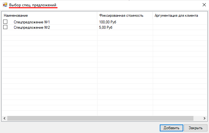This screenshot has height=133, width=209.
Task: Click the Выбор спец. предложений window title
Action: pyautogui.click(x=33, y=5)
